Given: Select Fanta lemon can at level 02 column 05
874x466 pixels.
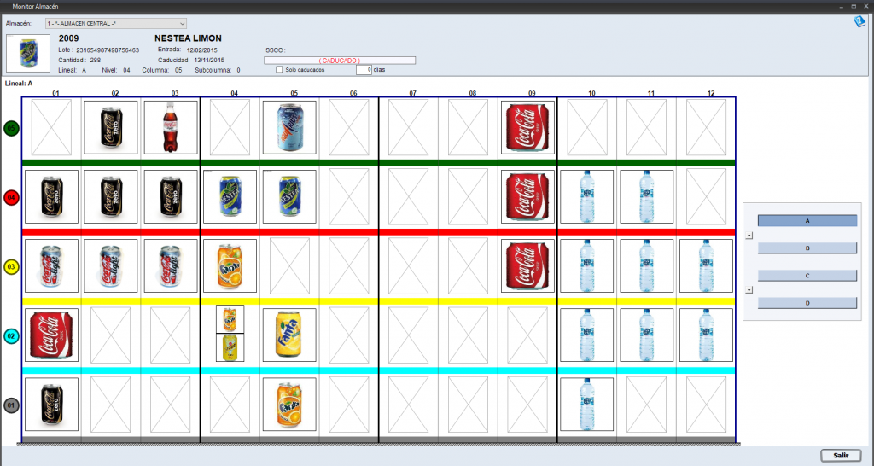Looking at the screenshot, I should (x=289, y=335).
